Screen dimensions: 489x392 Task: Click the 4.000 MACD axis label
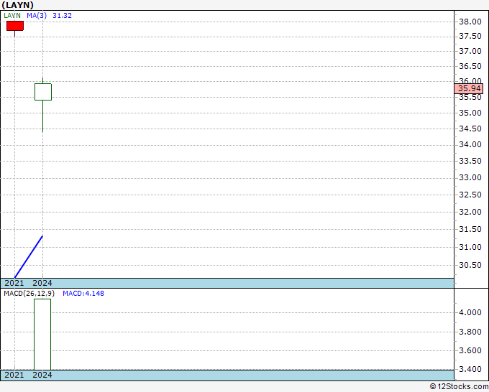[x=470, y=312]
